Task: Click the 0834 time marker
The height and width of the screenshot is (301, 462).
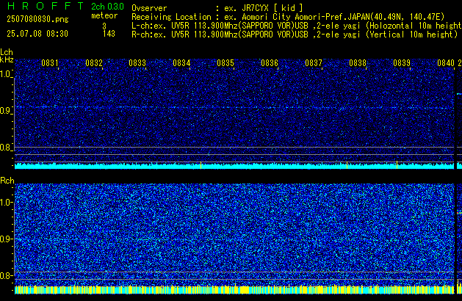Action: [x=181, y=63]
